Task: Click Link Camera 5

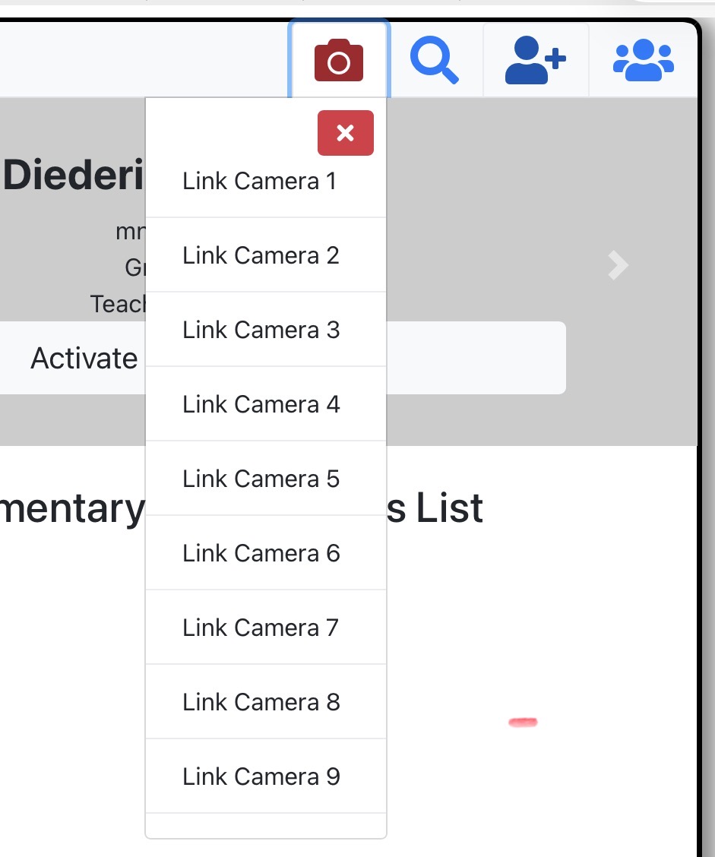Action: (x=261, y=479)
